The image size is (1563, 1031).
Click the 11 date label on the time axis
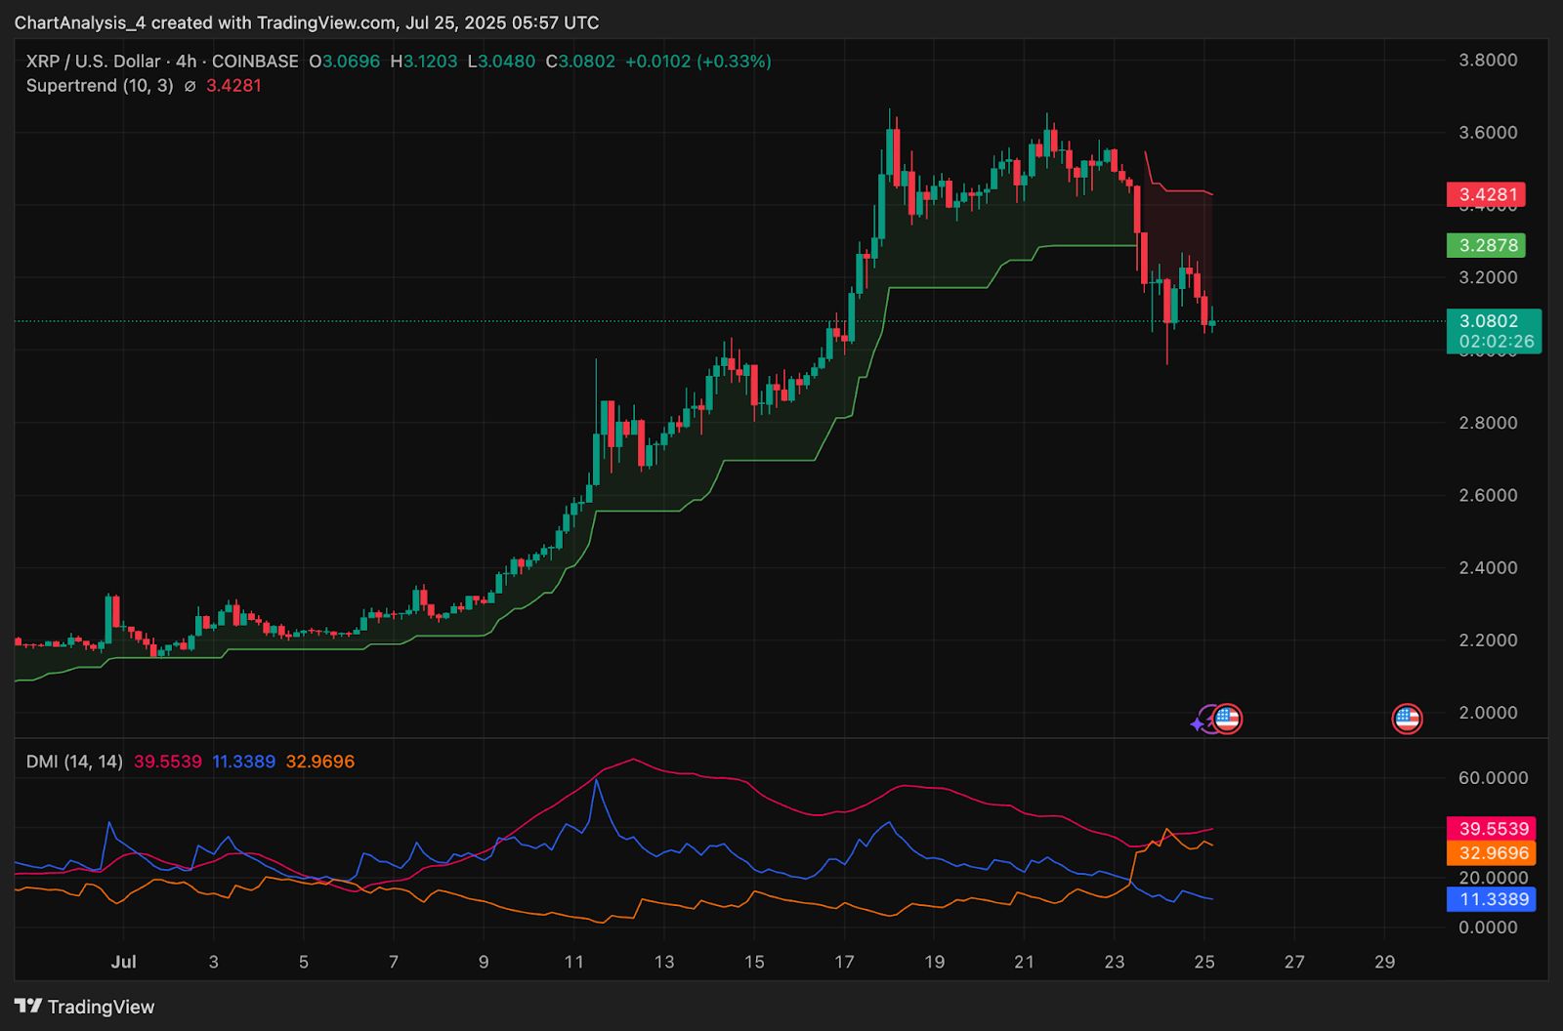[x=573, y=962]
